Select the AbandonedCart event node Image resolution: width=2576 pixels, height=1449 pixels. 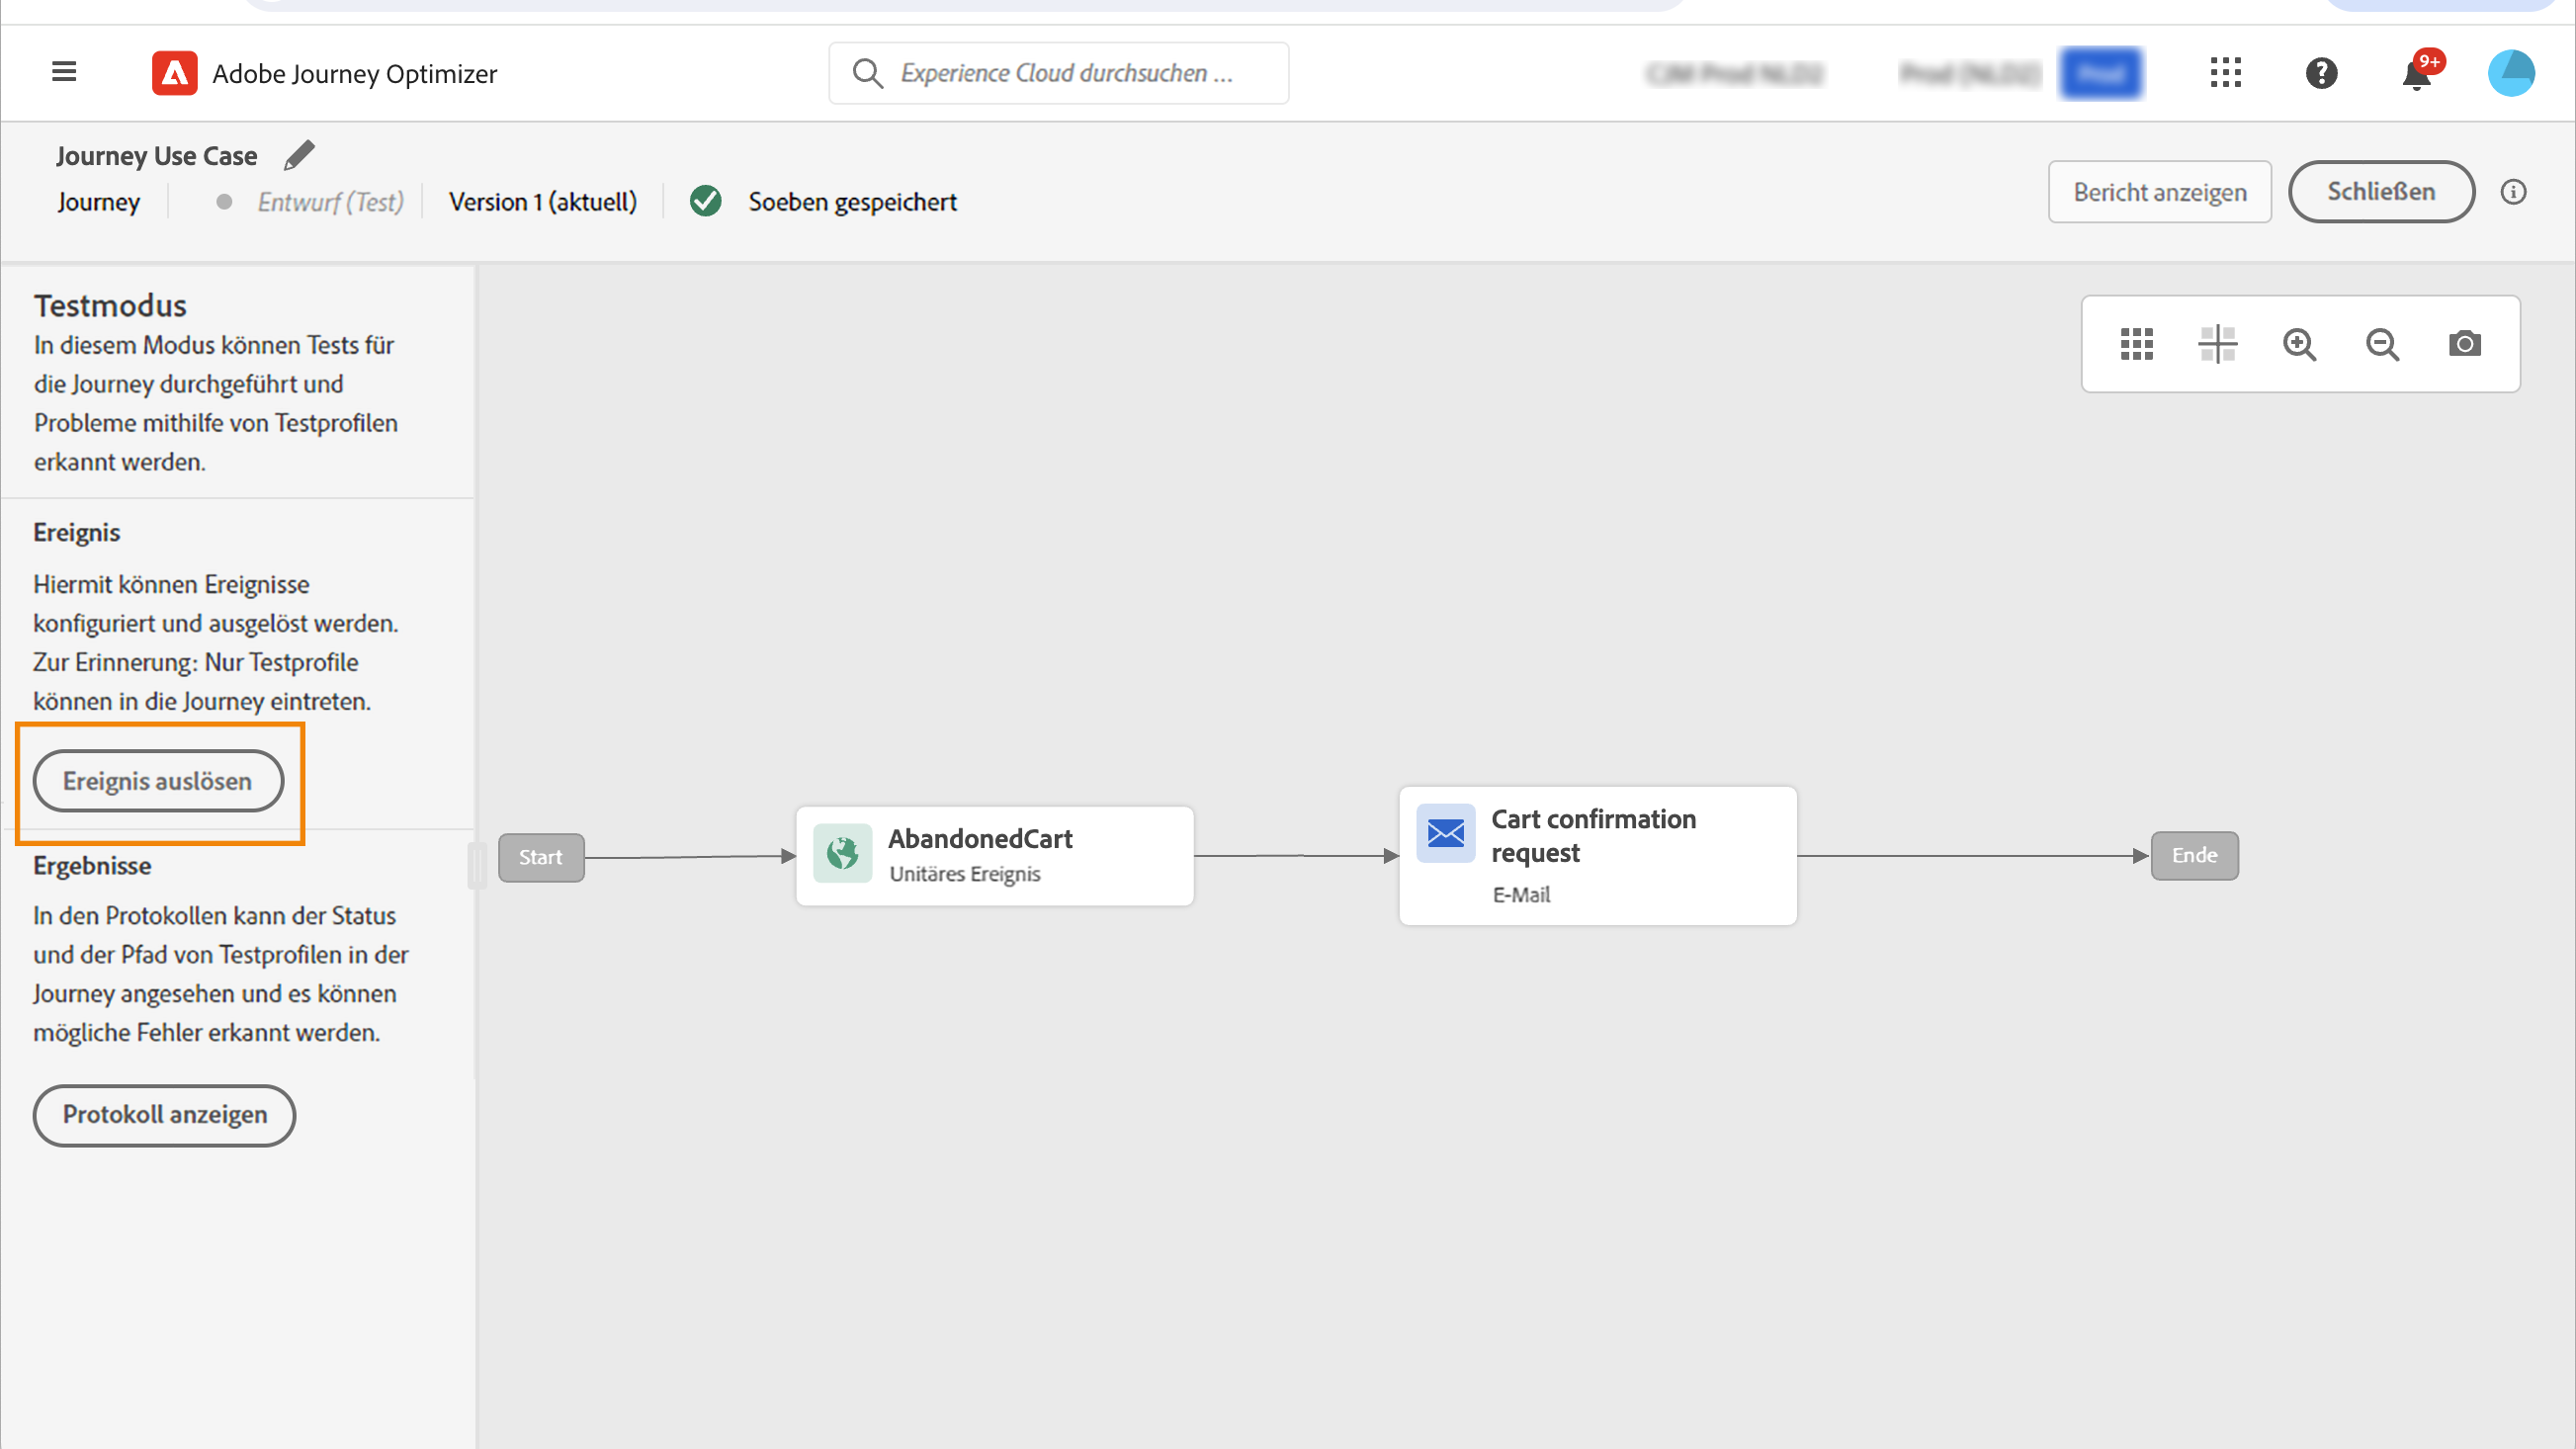coord(994,856)
